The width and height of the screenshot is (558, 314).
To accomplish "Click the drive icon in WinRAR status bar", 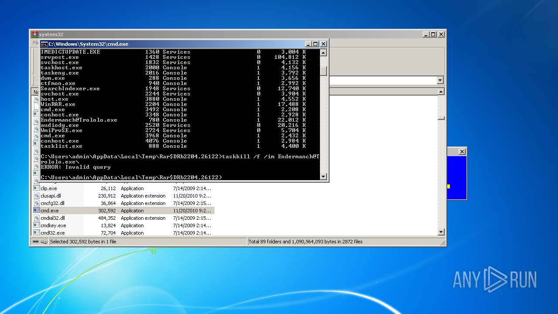I will pyautogui.click(x=35, y=242).
